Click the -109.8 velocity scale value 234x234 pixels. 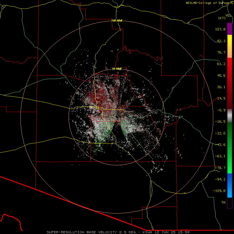point(219,191)
